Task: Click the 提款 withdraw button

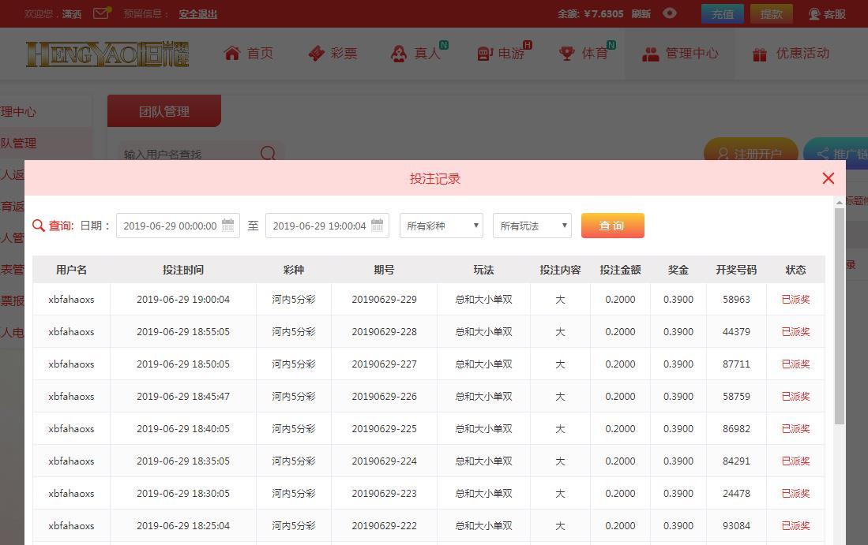Action: click(x=771, y=14)
